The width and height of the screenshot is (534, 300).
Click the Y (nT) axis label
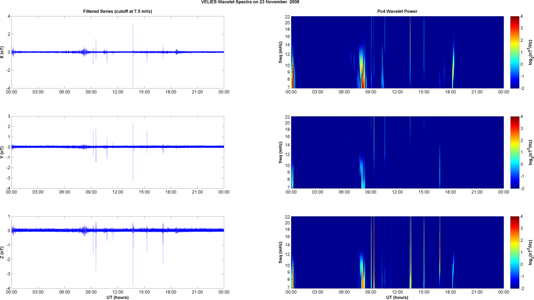coord(3,152)
